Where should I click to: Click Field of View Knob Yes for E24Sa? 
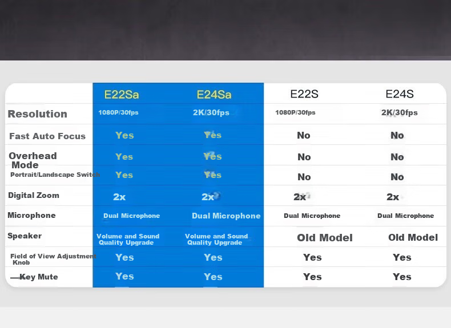pyautogui.click(x=213, y=257)
